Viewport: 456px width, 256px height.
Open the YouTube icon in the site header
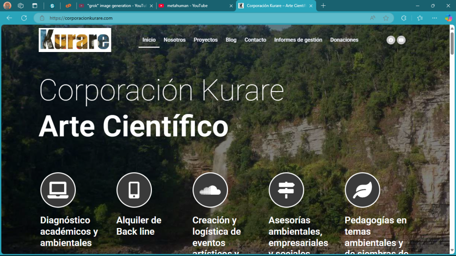coord(401,40)
